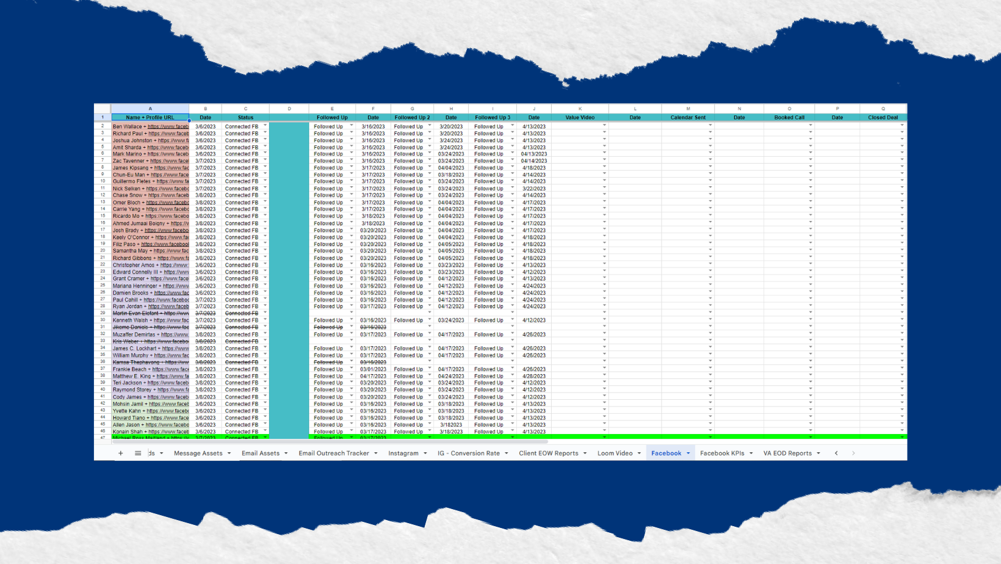The height and width of the screenshot is (564, 1001).
Task: Open Status dropdown in Ben Wallace's row
Action: [266, 125]
